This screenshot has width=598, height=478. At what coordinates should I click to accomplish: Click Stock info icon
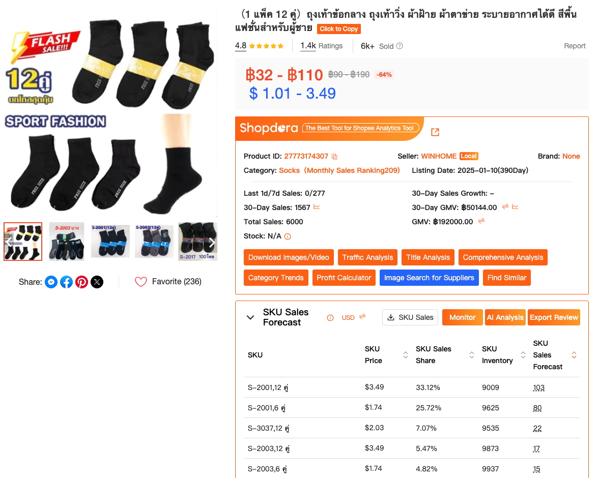coord(288,236)
